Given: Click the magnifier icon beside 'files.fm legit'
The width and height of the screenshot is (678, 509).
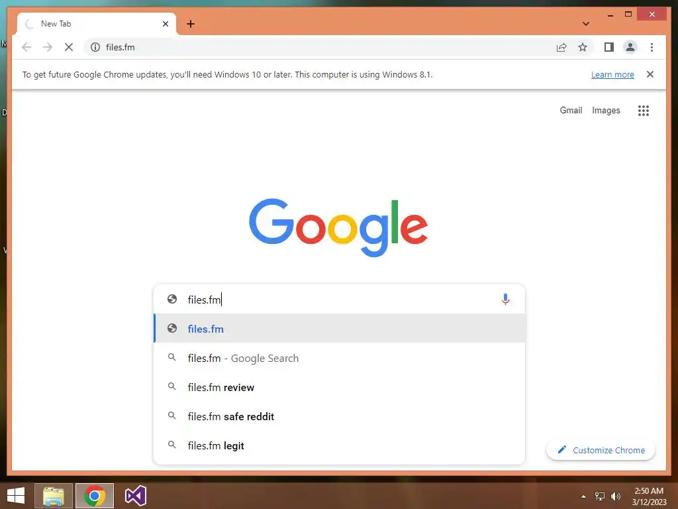Looking at the screenshot, I should [x=172, y=445].
